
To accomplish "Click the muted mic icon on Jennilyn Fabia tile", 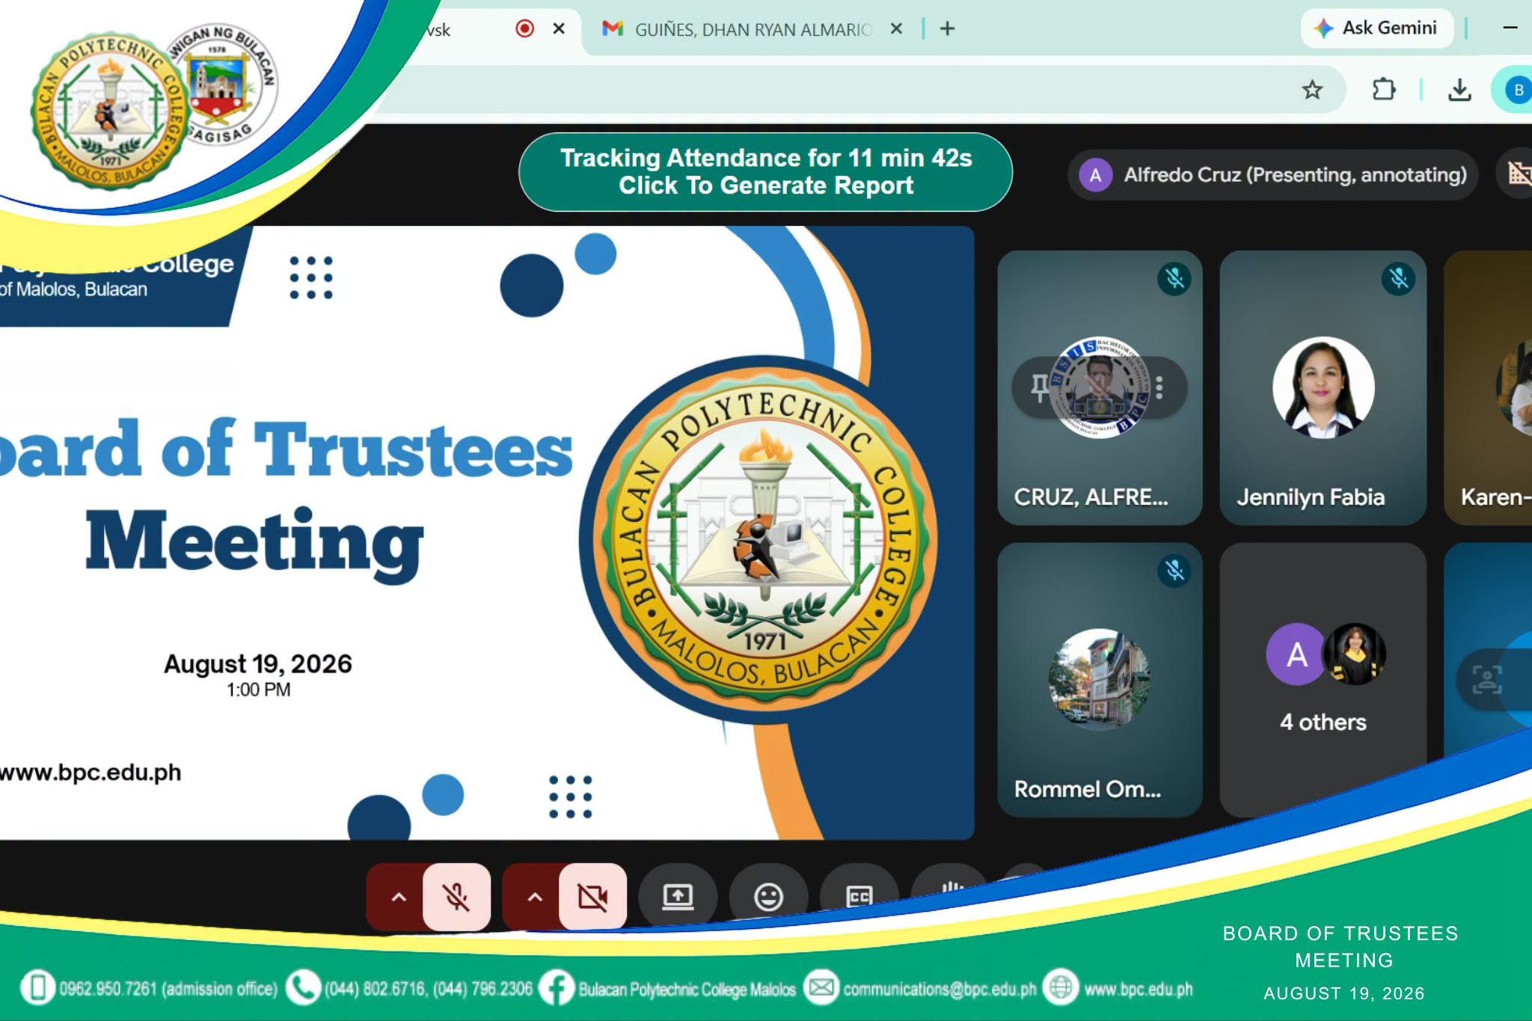I will 1398,278.
